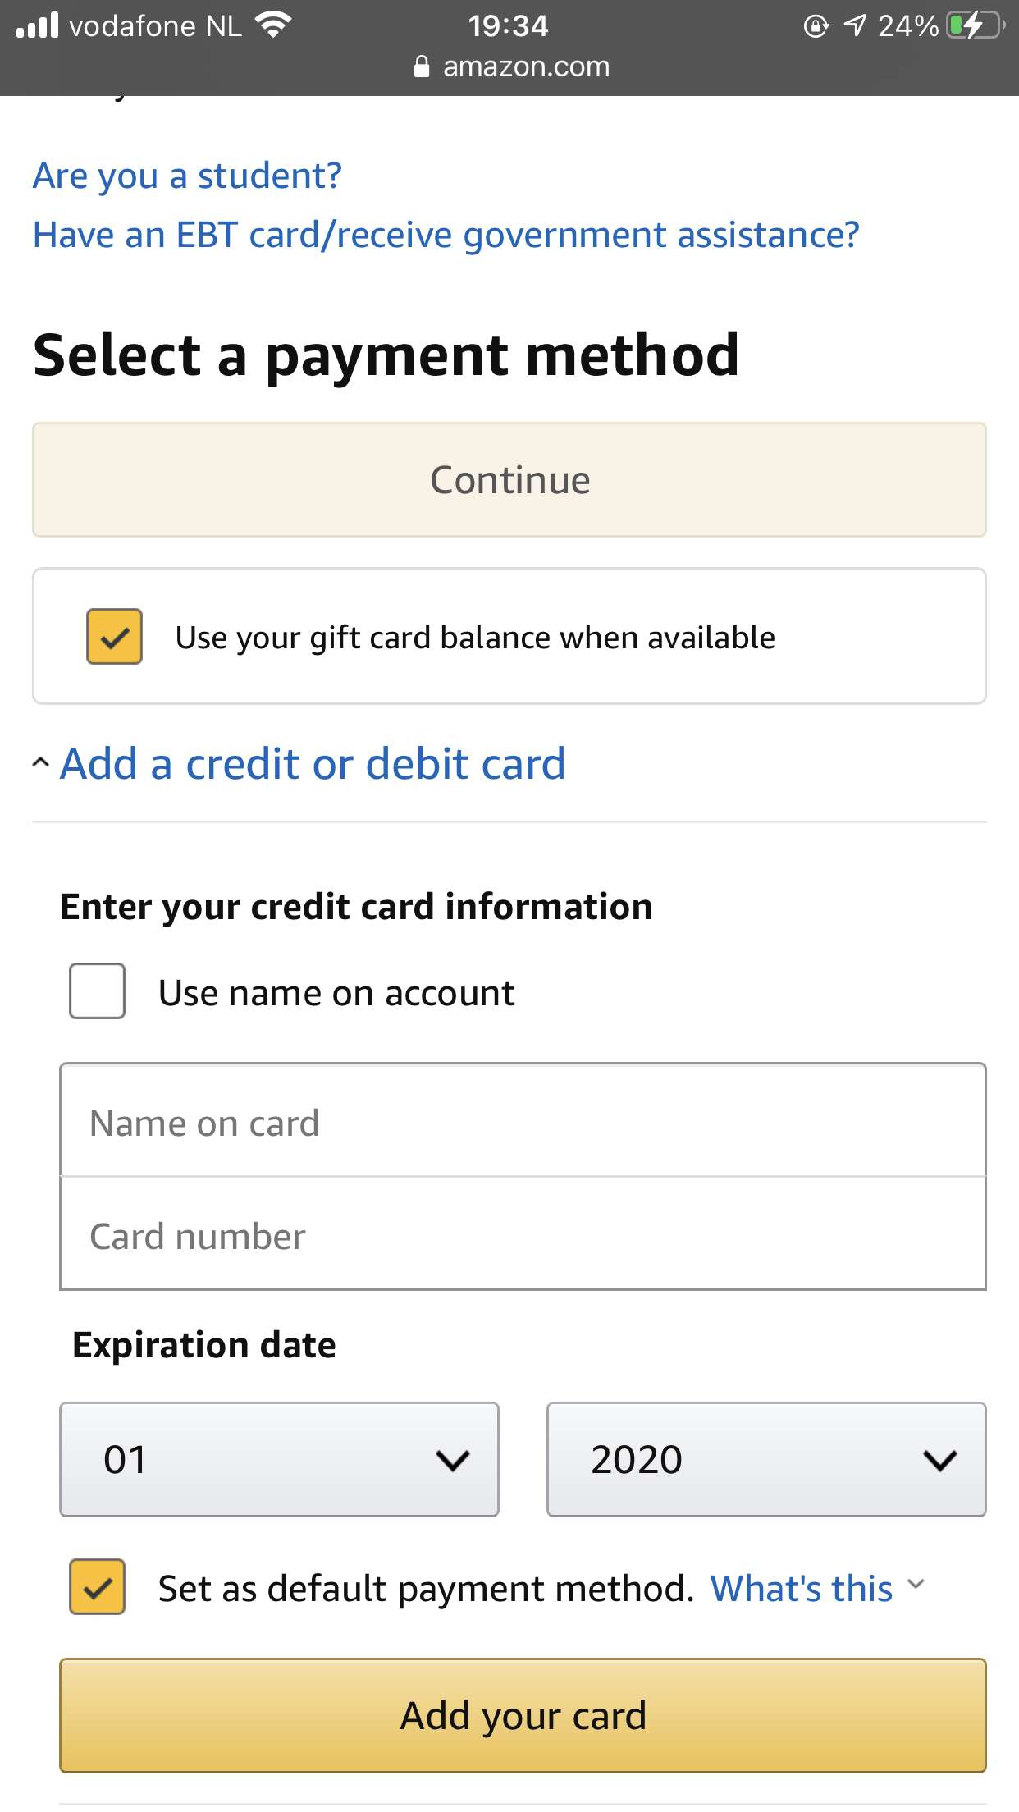Tap the amazon.com address bar

click(x=512, y=66)
